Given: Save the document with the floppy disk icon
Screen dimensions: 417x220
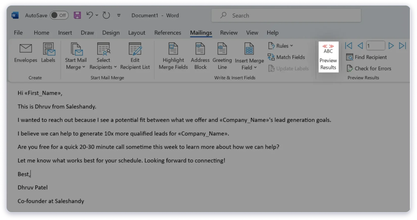Looking at the screenshot, I should coord(77,15).
